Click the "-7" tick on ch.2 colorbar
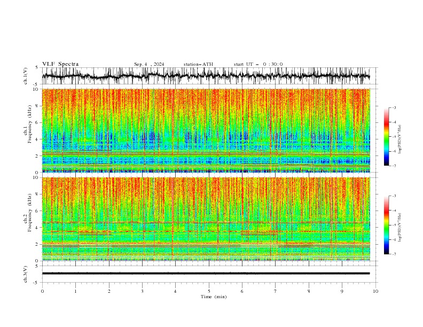Image resolution: width=423 pixels, height=327 pixels. pos(394,254)
